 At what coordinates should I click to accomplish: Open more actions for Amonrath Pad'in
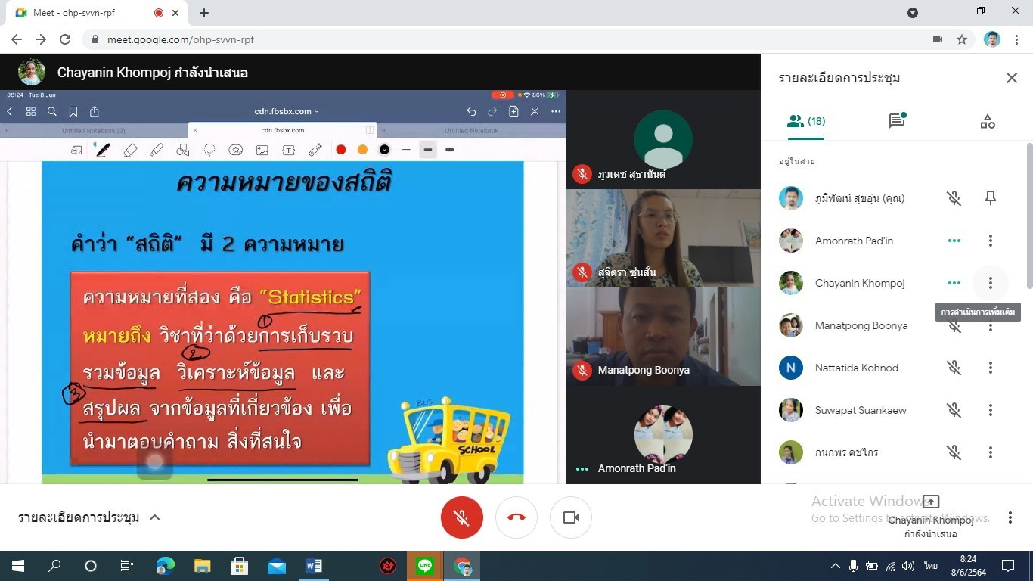click(x=990, y=241)
